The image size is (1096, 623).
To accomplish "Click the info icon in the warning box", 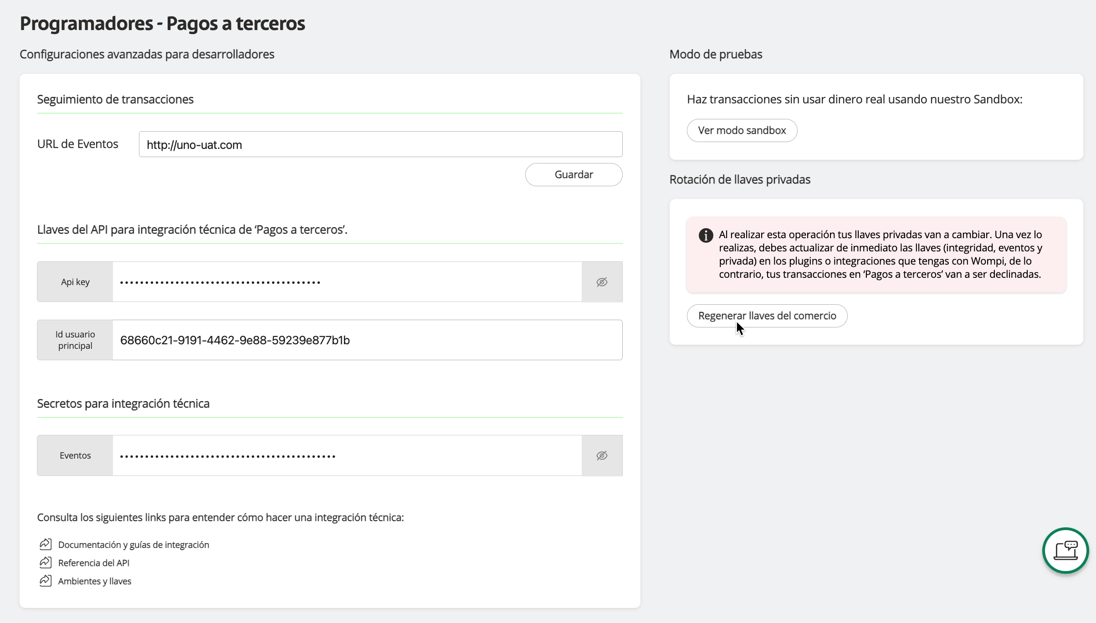I will point(706,235).
